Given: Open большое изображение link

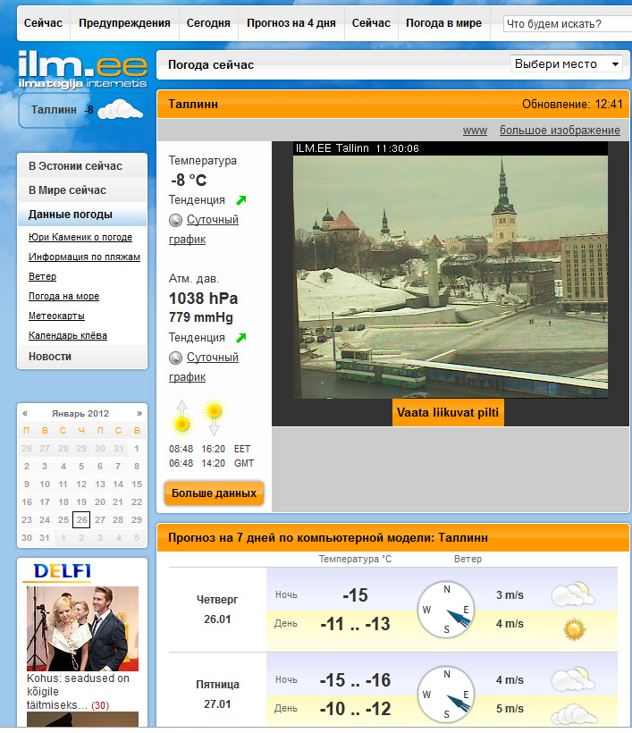Looking at the screenshot, I should pos(560,130).
